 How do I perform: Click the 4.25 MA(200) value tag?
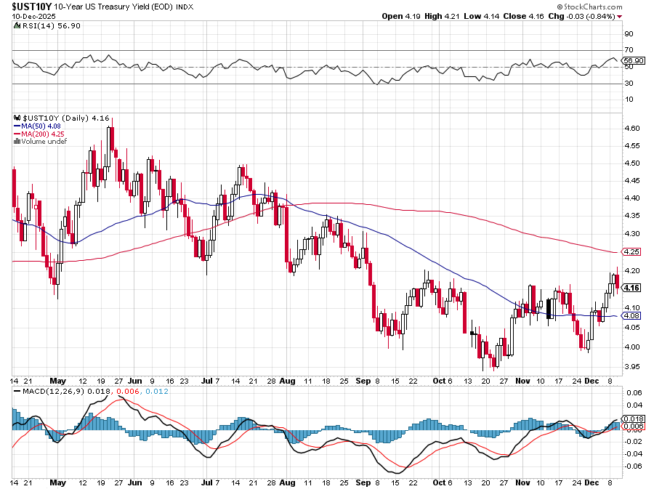coord(631,252)
